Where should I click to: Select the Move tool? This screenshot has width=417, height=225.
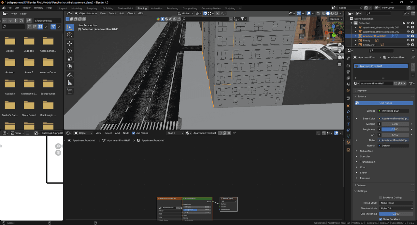(x=70, y=44)
